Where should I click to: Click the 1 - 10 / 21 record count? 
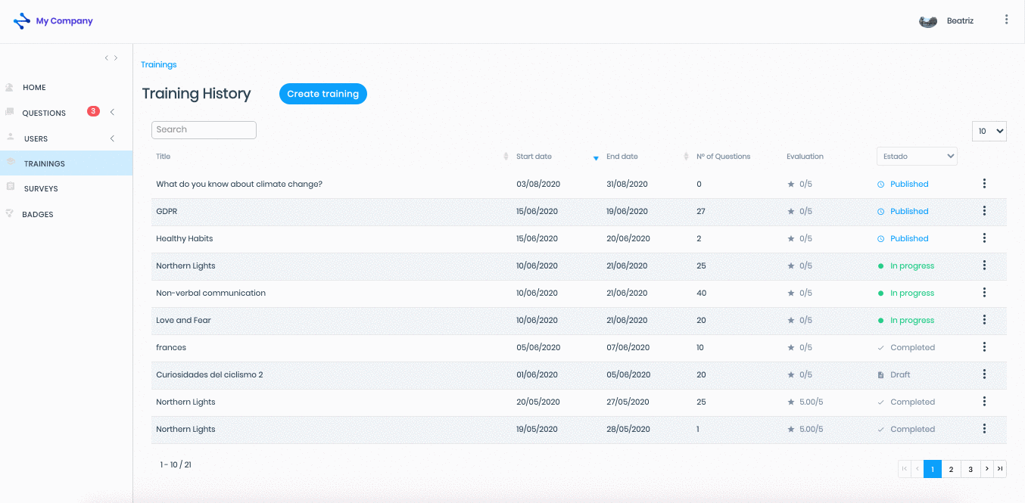(176, 464)
